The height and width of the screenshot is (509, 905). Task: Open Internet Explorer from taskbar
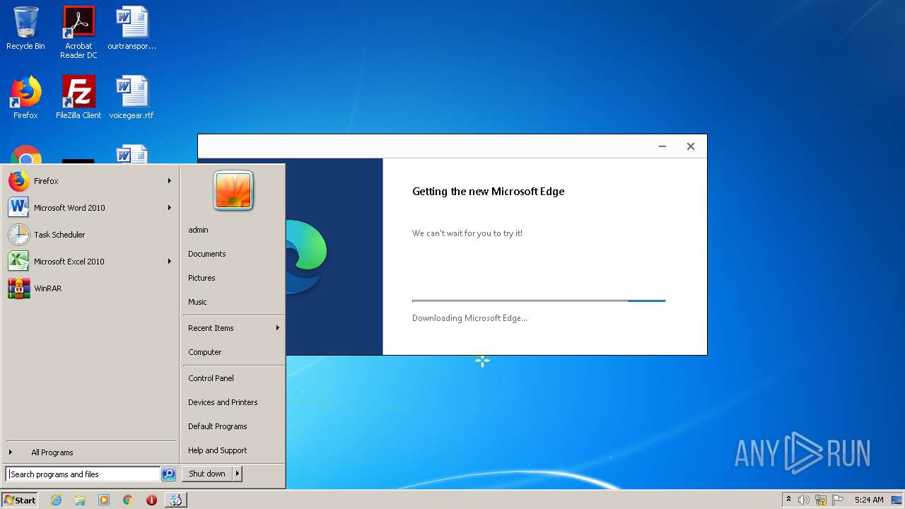[56, 500]
